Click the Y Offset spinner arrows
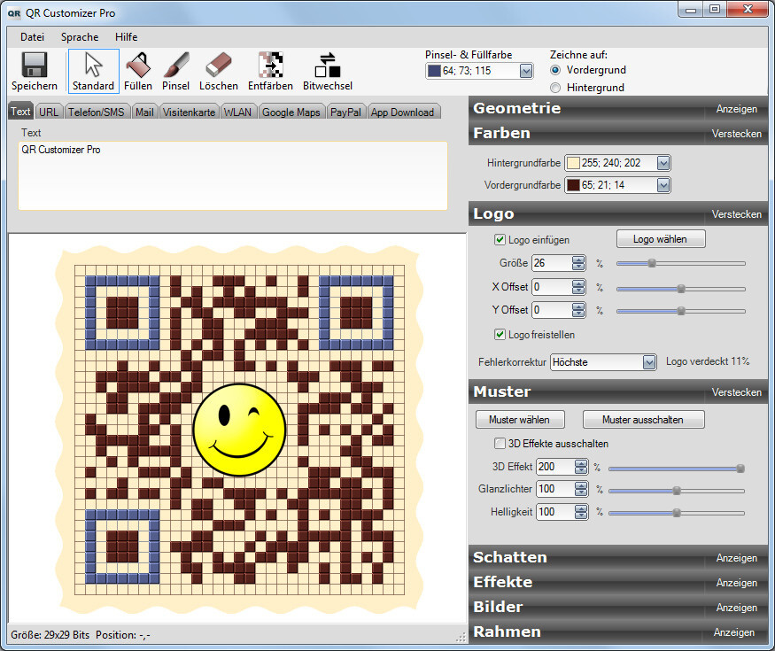The height and width of the screenshot is (651, 775). point(578,310)
